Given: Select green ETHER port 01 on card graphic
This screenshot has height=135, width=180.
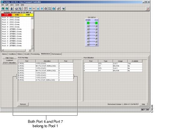Looking at the screenshot, I should pyautogui.click(x=88, y=23).
